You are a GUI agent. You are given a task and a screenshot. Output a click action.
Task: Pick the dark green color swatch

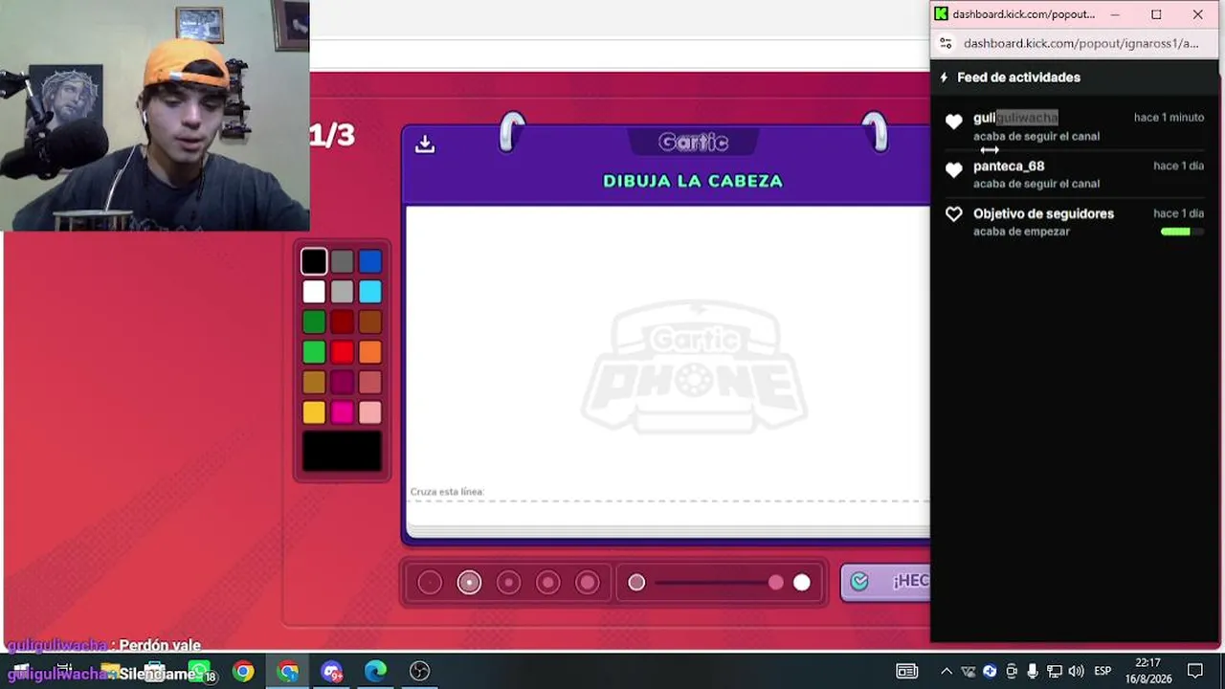click(x=314, y=322)
